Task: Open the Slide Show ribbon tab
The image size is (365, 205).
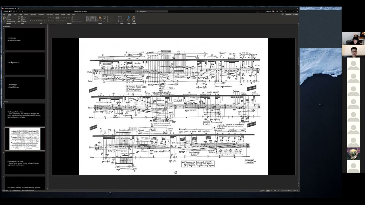Action: click(50, 14)
